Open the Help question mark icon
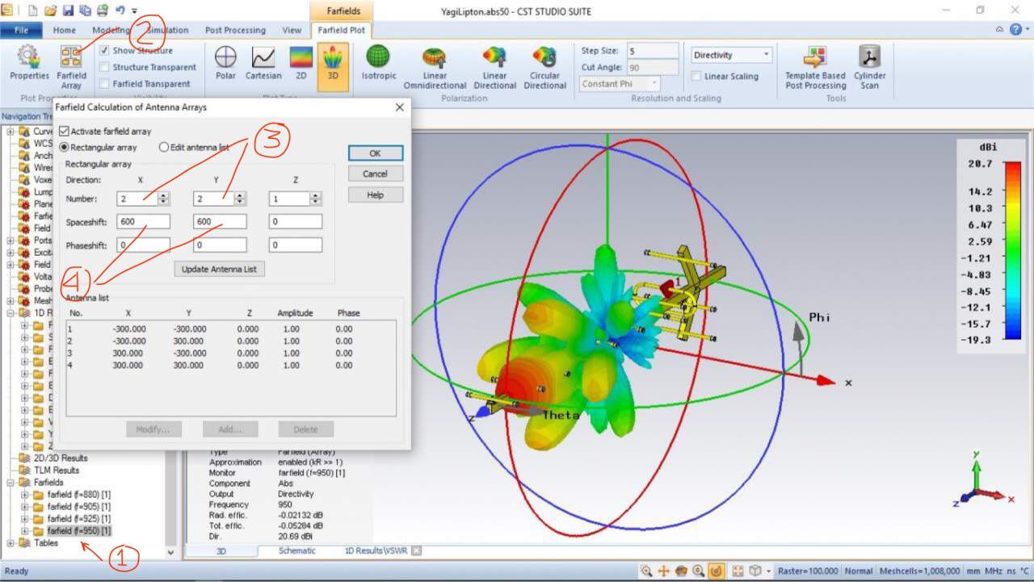This screenshot has width=1034, height=582. pos(1015,29)
